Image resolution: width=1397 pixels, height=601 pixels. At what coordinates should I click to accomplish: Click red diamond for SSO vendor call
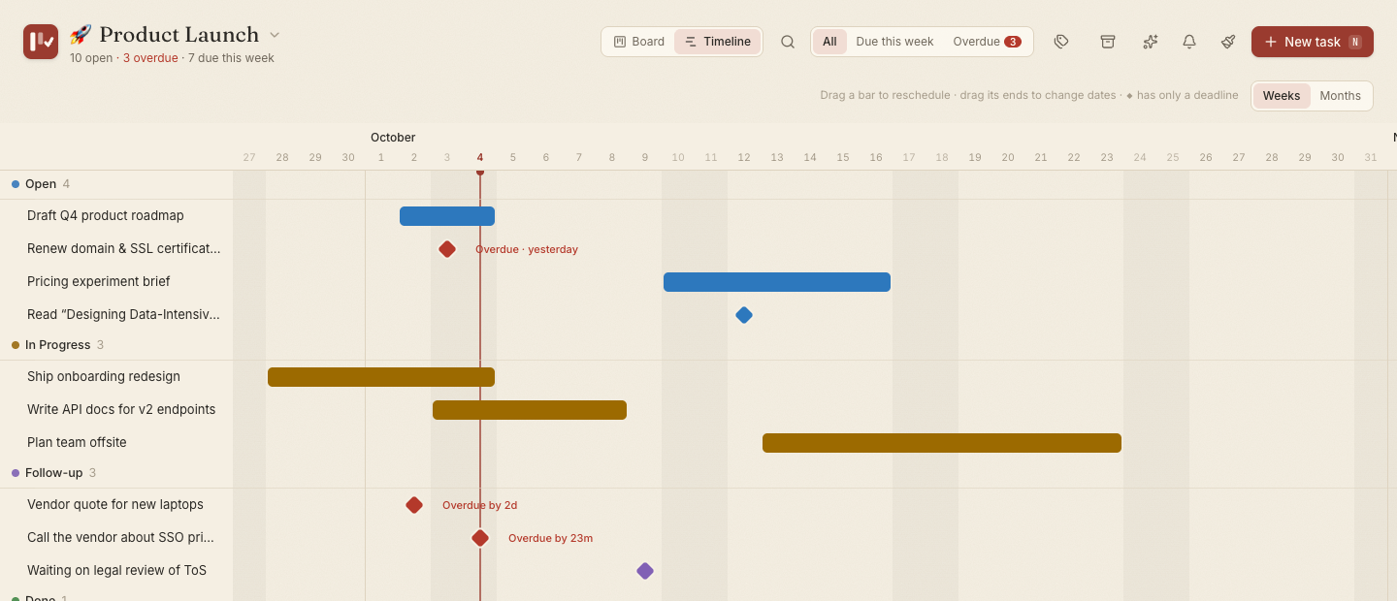(480, 538)
